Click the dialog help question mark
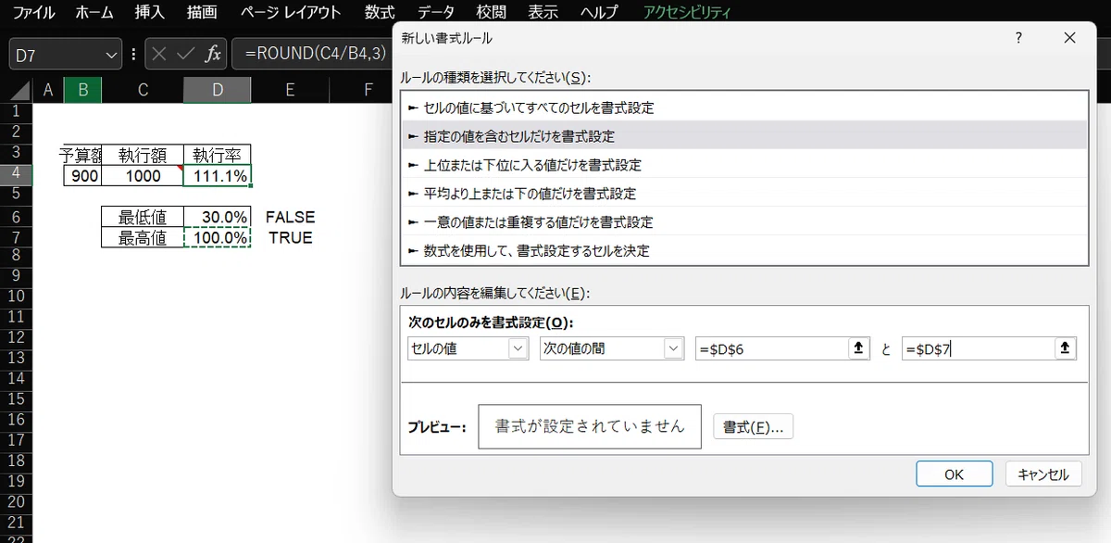This screenshot has width=1111, height=543. pyautogui.click(x=1018, y=38)
